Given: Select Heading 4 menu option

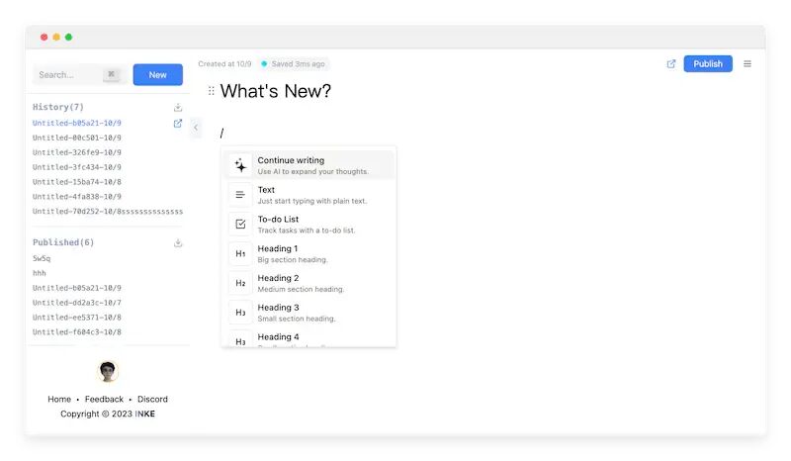Looking at the screenshot, I should coord(308,338).
